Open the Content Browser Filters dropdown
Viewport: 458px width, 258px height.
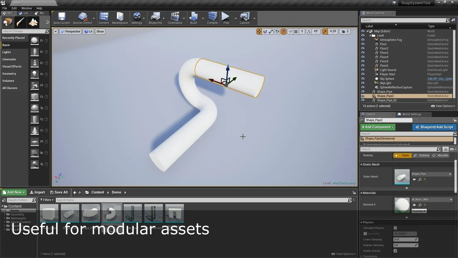(x=47, y=200)
